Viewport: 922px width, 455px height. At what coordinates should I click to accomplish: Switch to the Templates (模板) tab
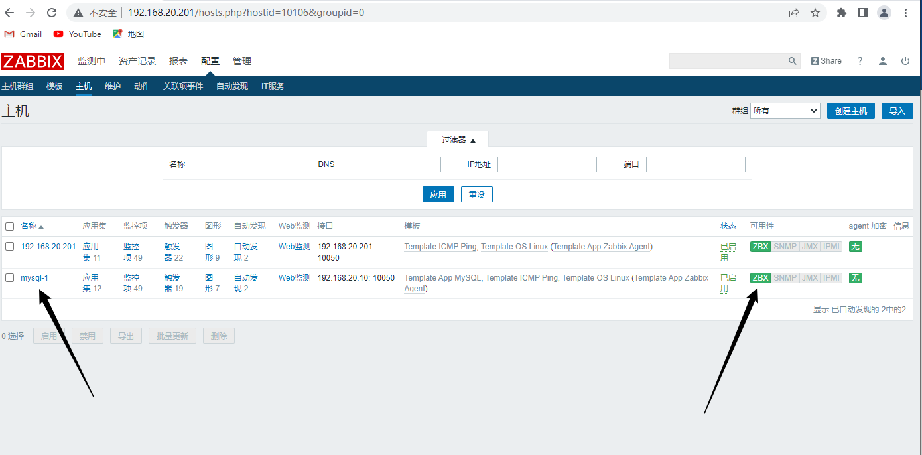click(x=54, y=86)
